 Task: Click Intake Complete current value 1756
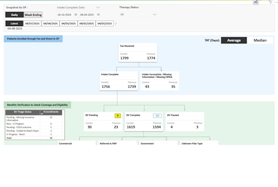tap(105, 87)
